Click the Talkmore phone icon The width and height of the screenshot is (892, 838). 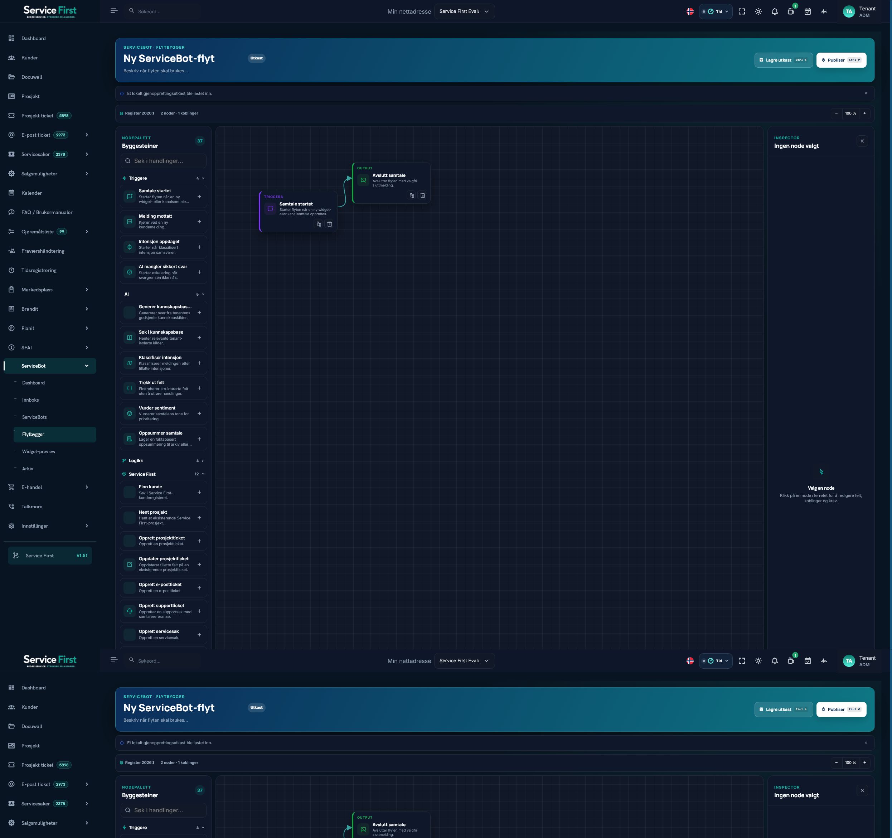12,507
